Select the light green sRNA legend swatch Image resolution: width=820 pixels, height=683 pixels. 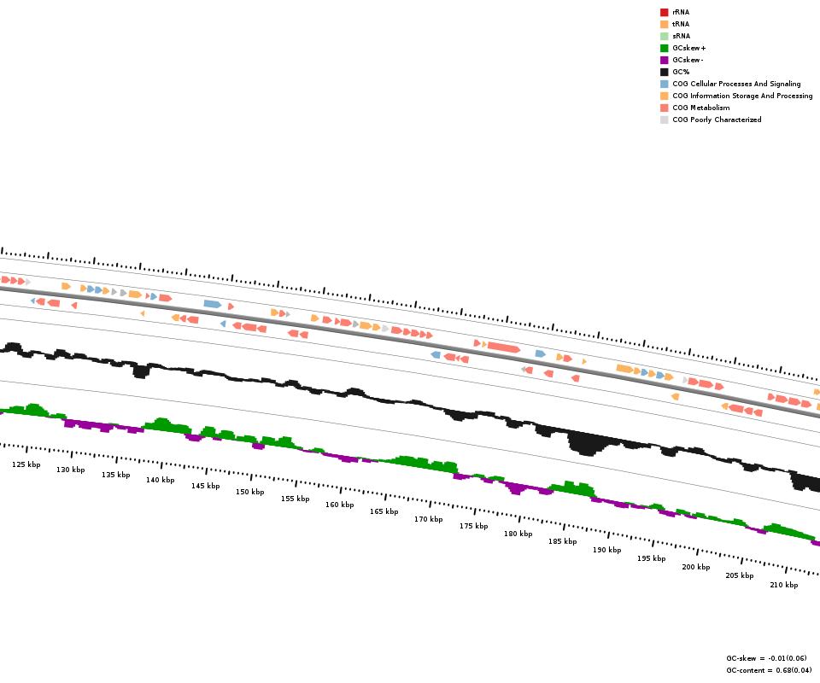664,36
